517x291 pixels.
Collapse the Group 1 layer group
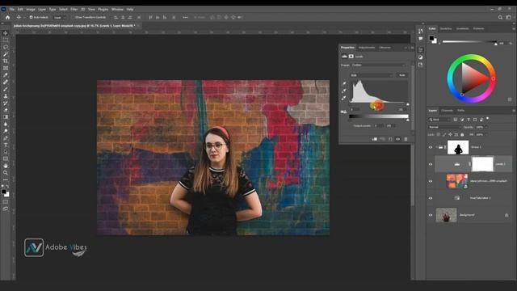pyautogui.click(x=436, y=147)
